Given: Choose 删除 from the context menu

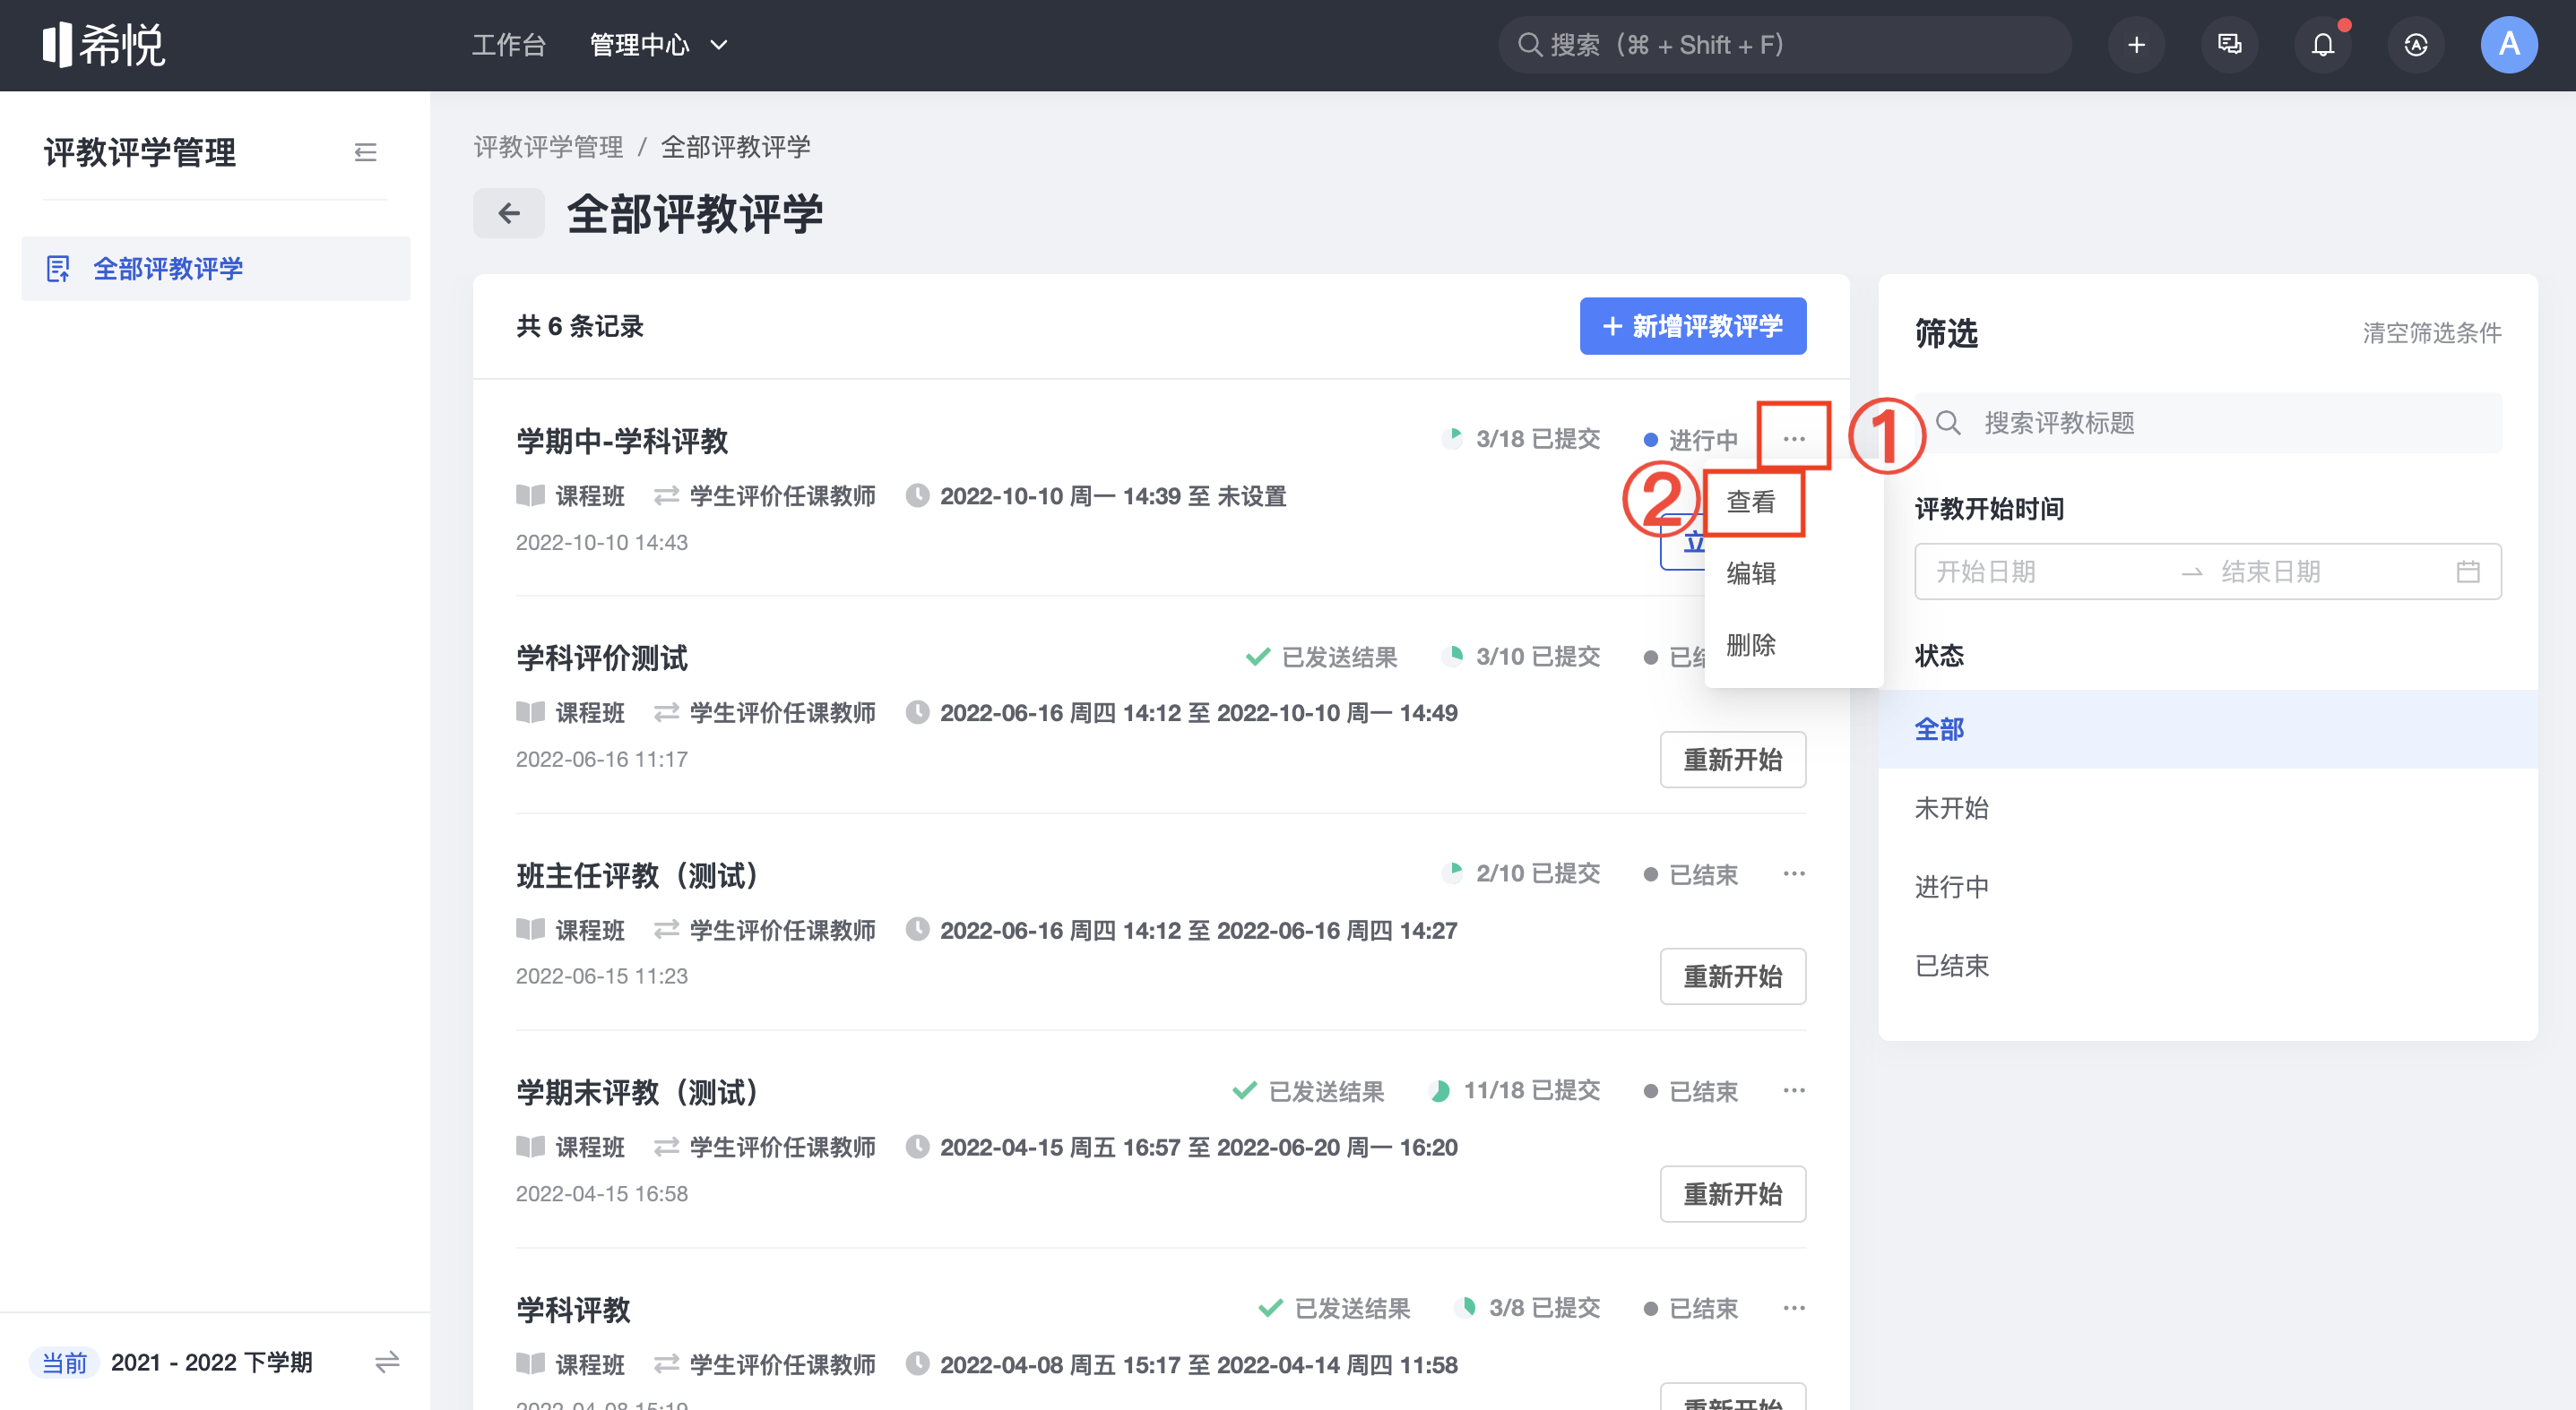Looking at the screenshot, I should coord(1752,646).
